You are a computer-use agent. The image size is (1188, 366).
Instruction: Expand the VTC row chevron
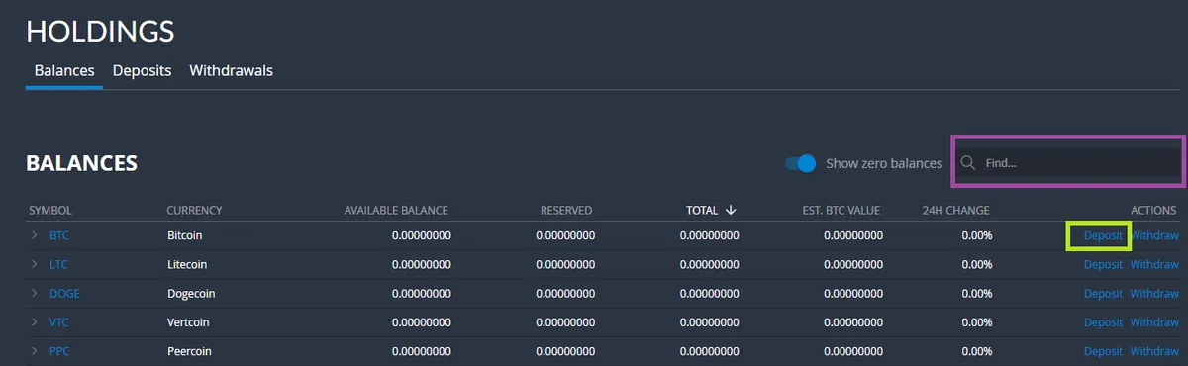click(34, 321)
